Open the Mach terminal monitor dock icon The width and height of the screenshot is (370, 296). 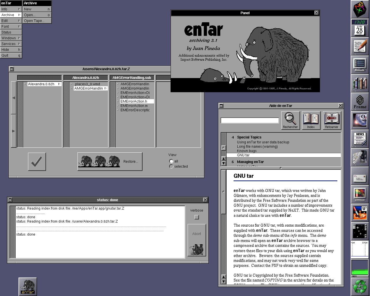360,65
